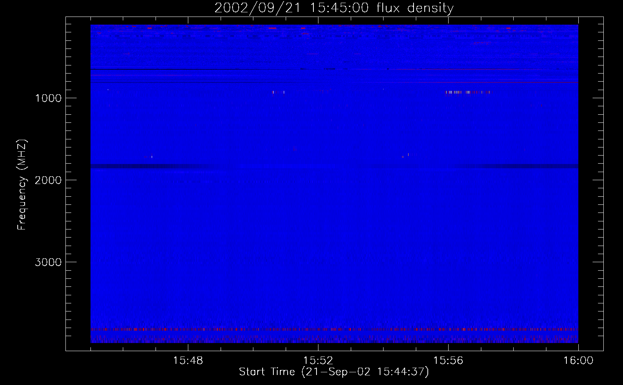
Task: Select the 1000 MHz frequency tick label
Action: coord(48,98)
